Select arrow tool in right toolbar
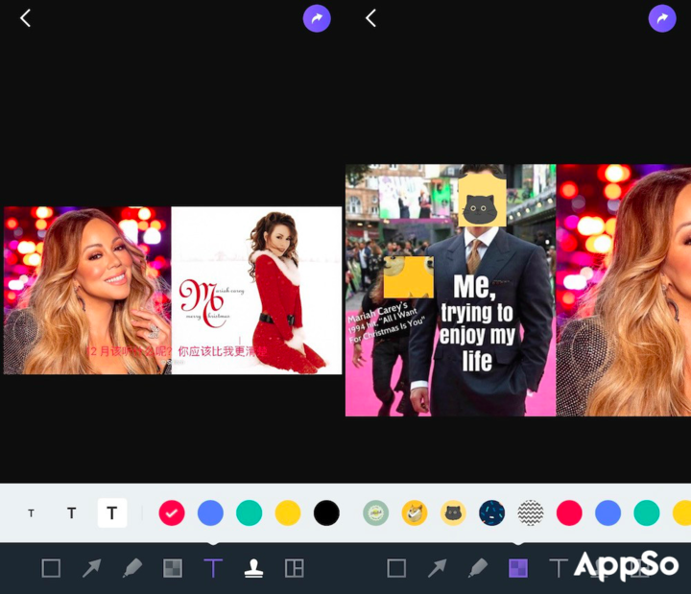Image resolution: width=691 pixels, height=594 pixels. 438,568
